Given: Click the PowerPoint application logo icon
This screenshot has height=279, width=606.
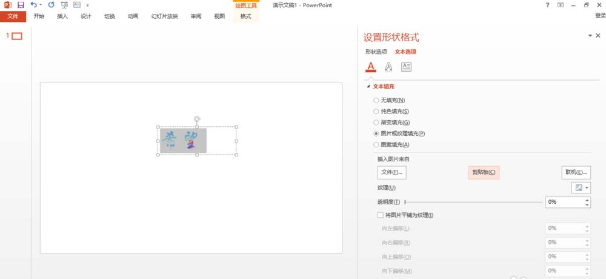Looking at the screenshot, I should [8, 5].
